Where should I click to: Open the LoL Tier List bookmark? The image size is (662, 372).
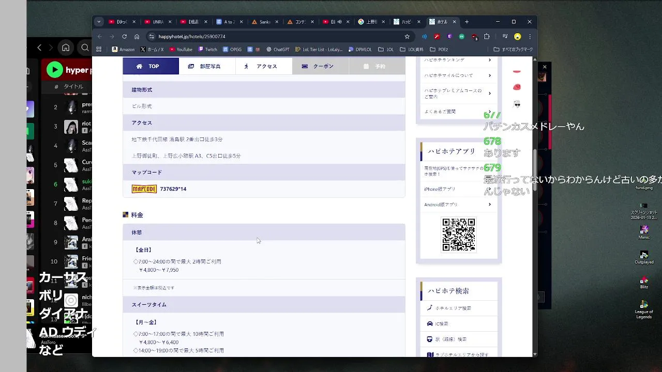319,50
